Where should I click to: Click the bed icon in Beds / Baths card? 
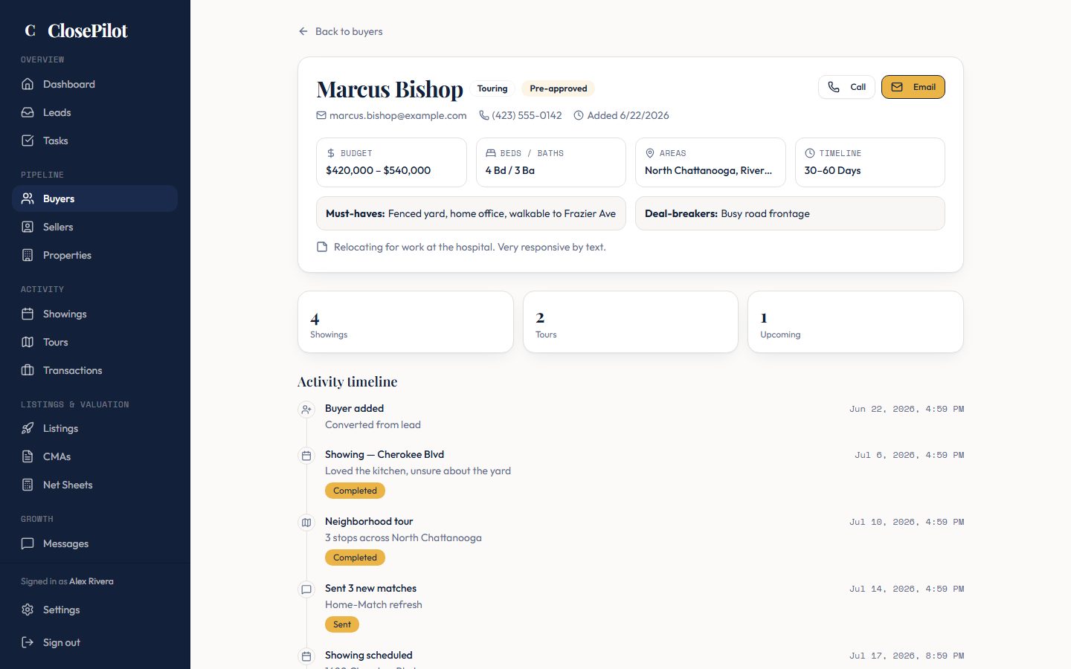491,153
